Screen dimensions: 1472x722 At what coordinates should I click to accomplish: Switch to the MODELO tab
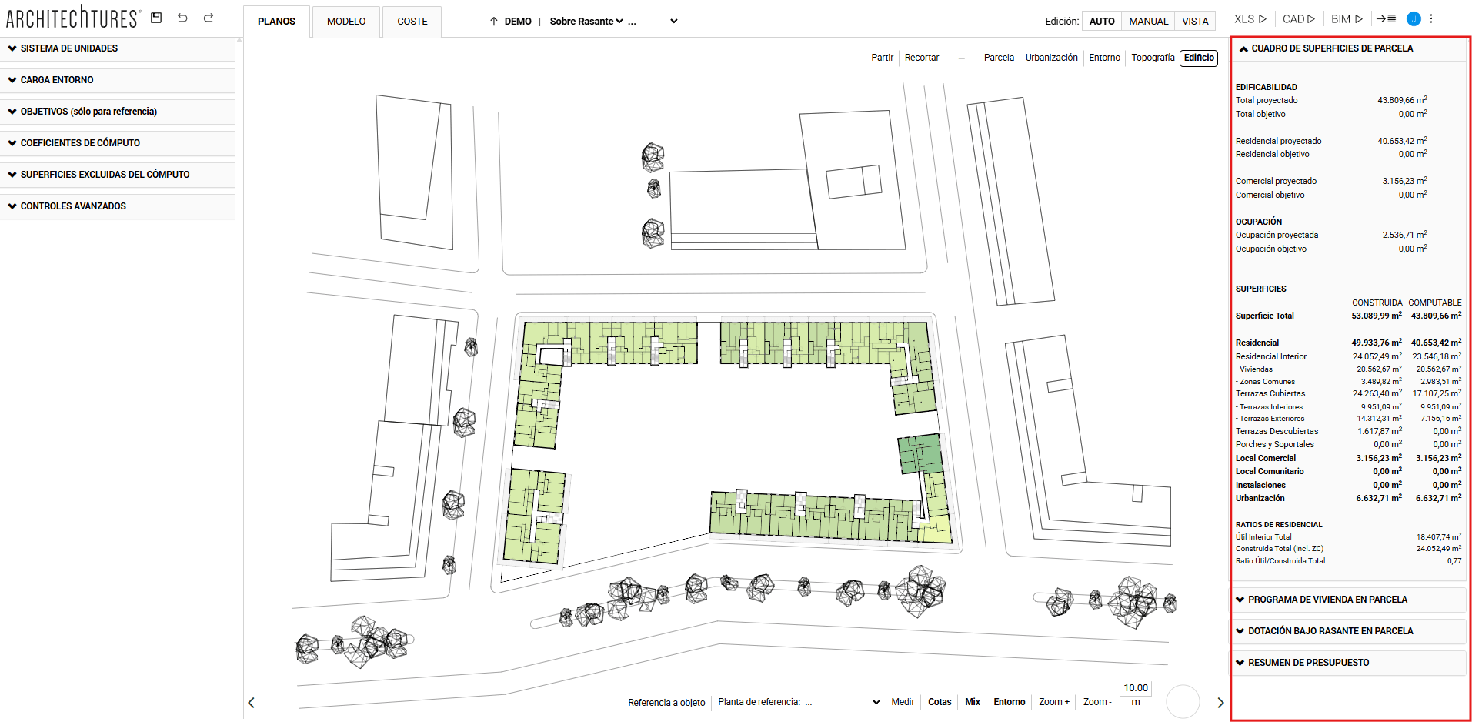(x=345, y=22)
